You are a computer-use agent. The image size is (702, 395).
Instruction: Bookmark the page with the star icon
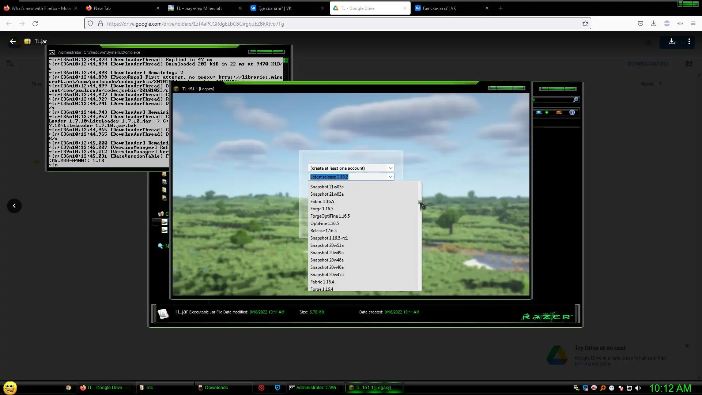(x=585, y=24)
